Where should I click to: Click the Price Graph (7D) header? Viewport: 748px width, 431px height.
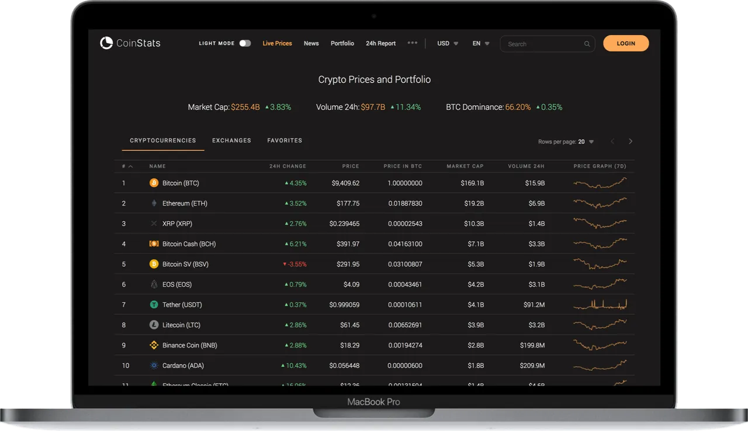pyautogui.click(x=601, y=166)
